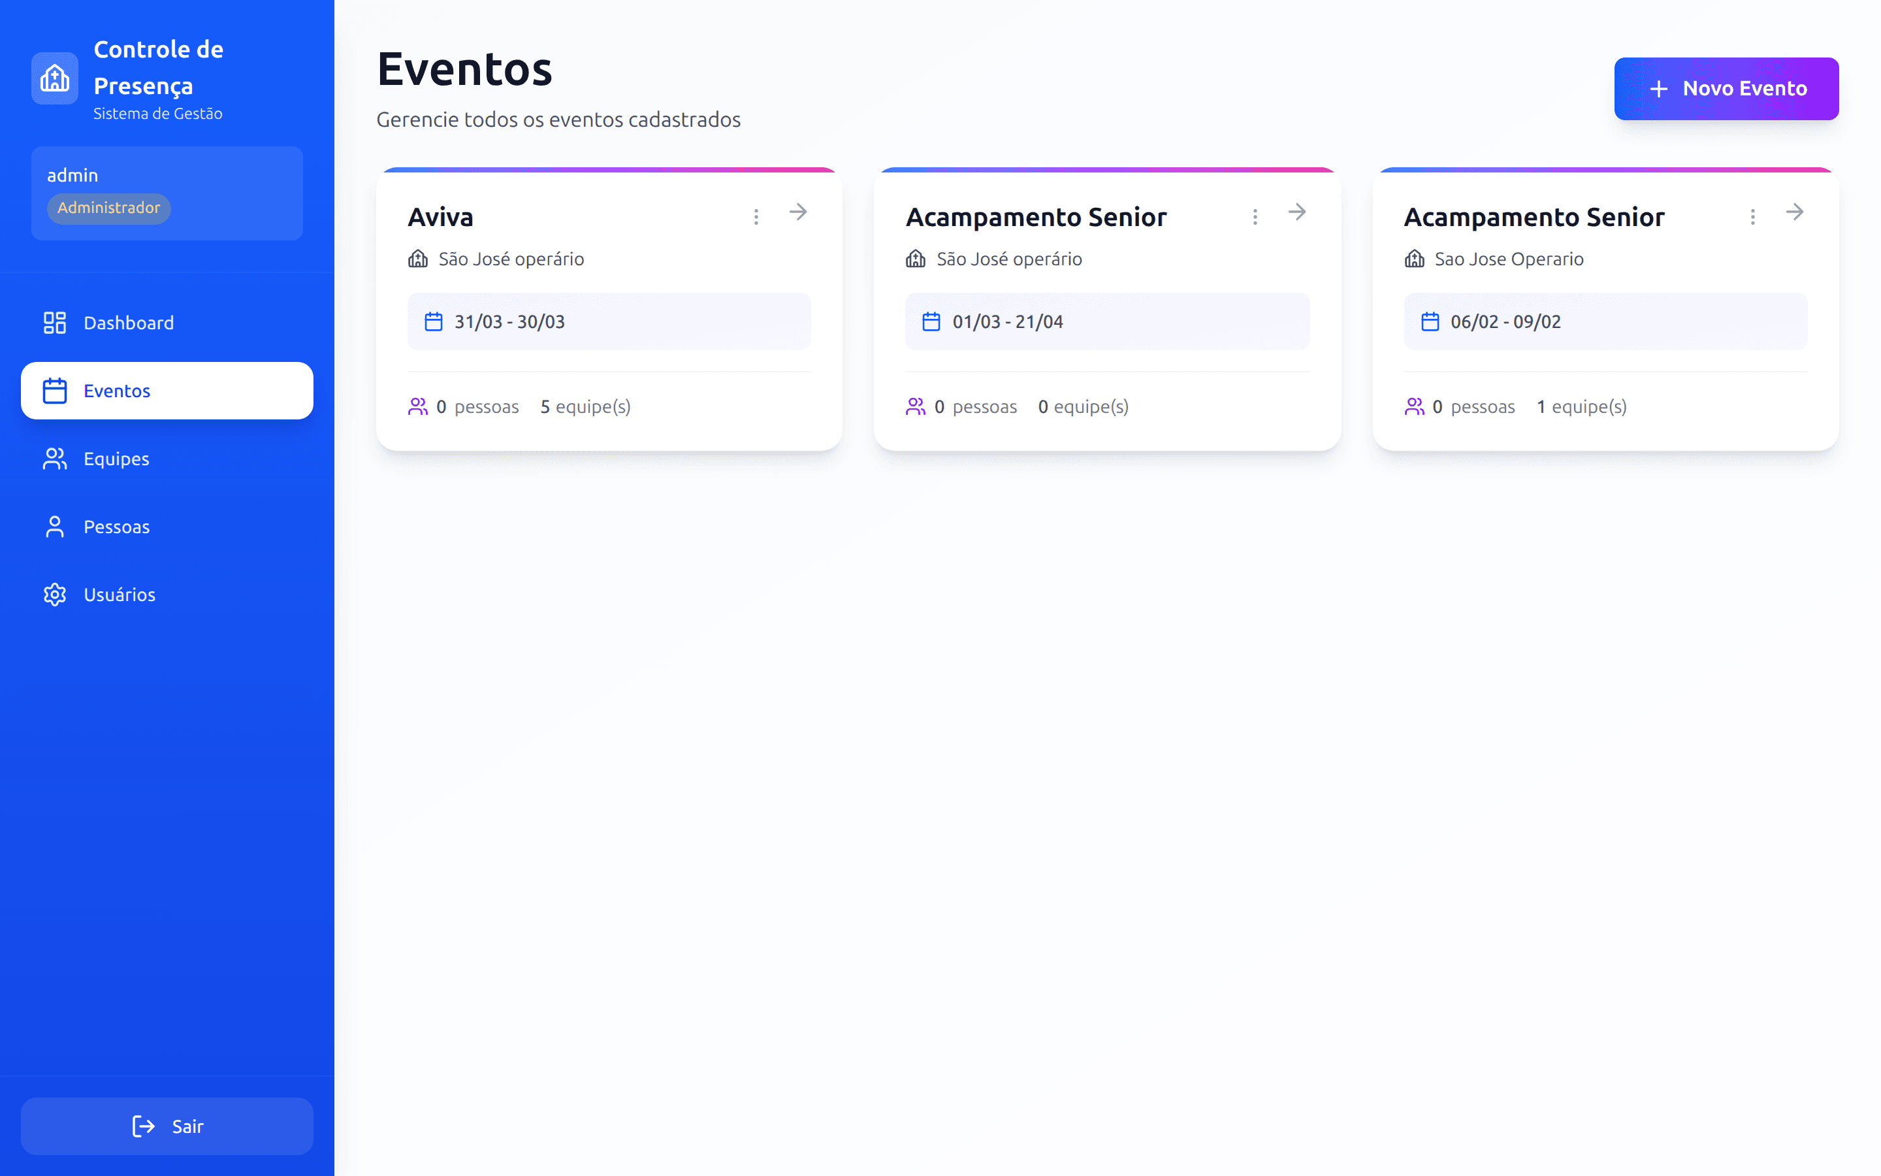The image size is (1881, 1176).
Task: Select the Eventos sidebar item
Action: pos(167,391)
